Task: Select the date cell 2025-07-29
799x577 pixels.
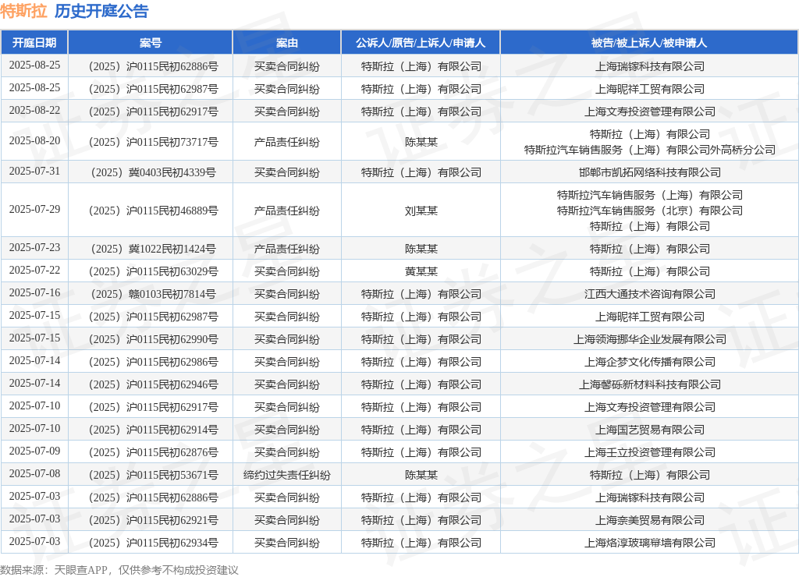Action: (x=34, y=210)
